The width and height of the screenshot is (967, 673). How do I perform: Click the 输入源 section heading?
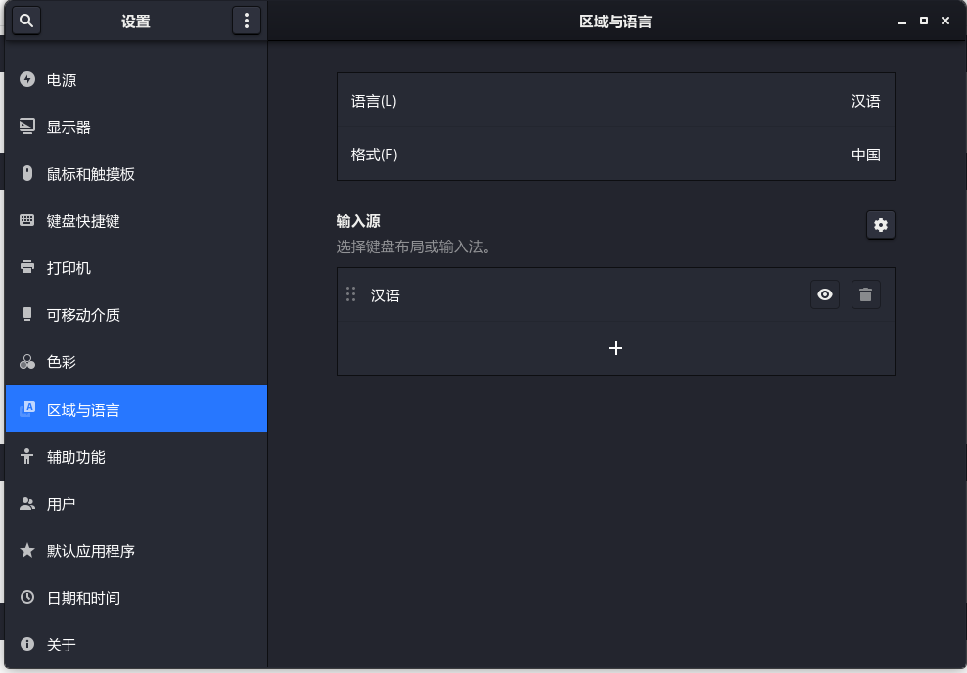point(358,221)
